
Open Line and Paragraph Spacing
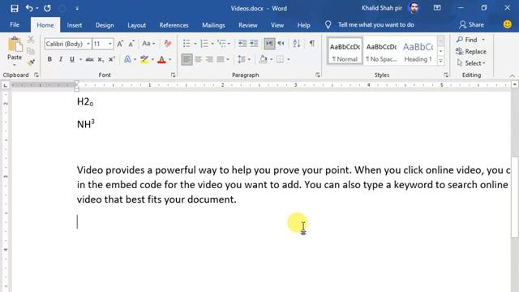(x=242, y=59)
